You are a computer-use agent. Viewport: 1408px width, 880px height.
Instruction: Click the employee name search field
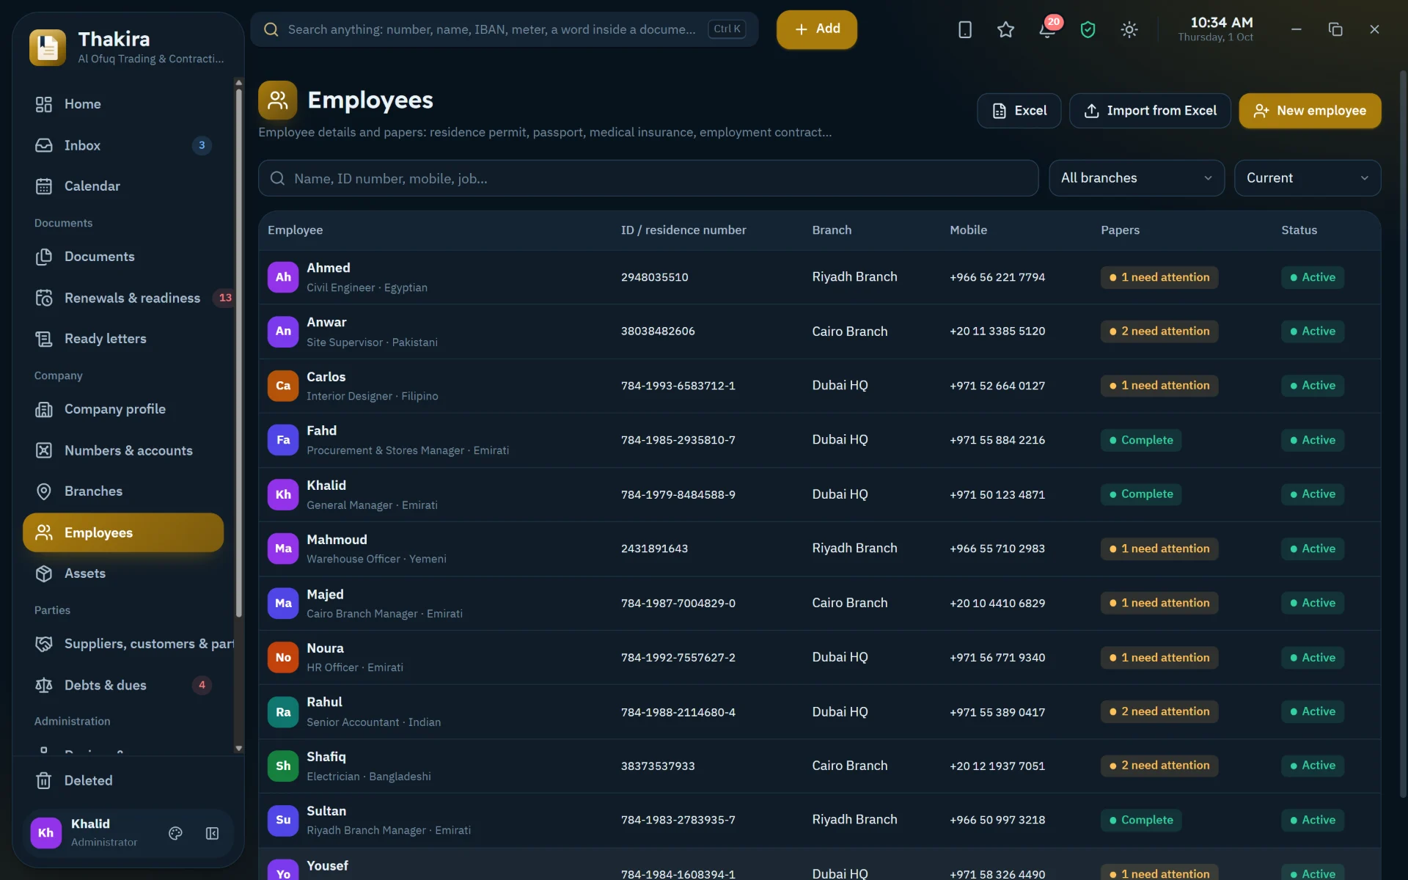648,178
